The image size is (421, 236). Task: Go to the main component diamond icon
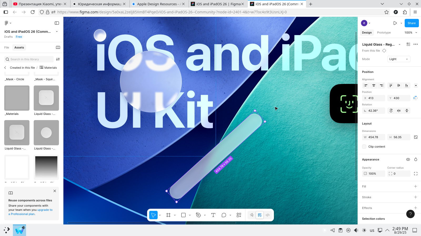coord(384,51)
